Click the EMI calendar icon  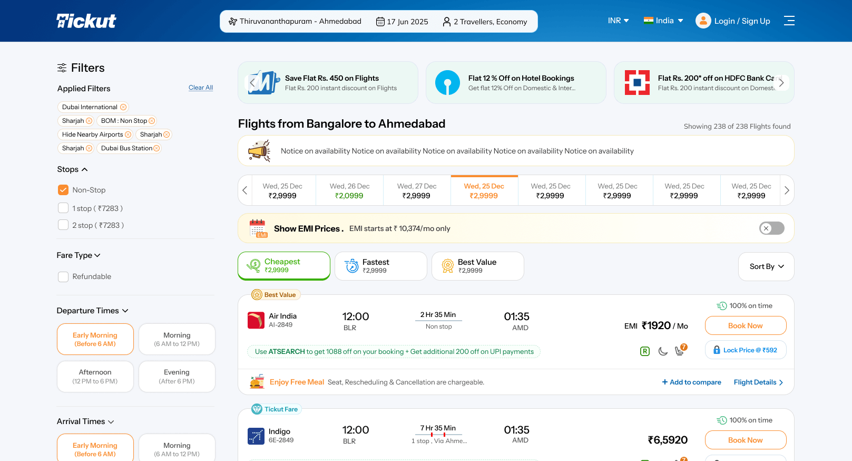(x=258, y=228)
